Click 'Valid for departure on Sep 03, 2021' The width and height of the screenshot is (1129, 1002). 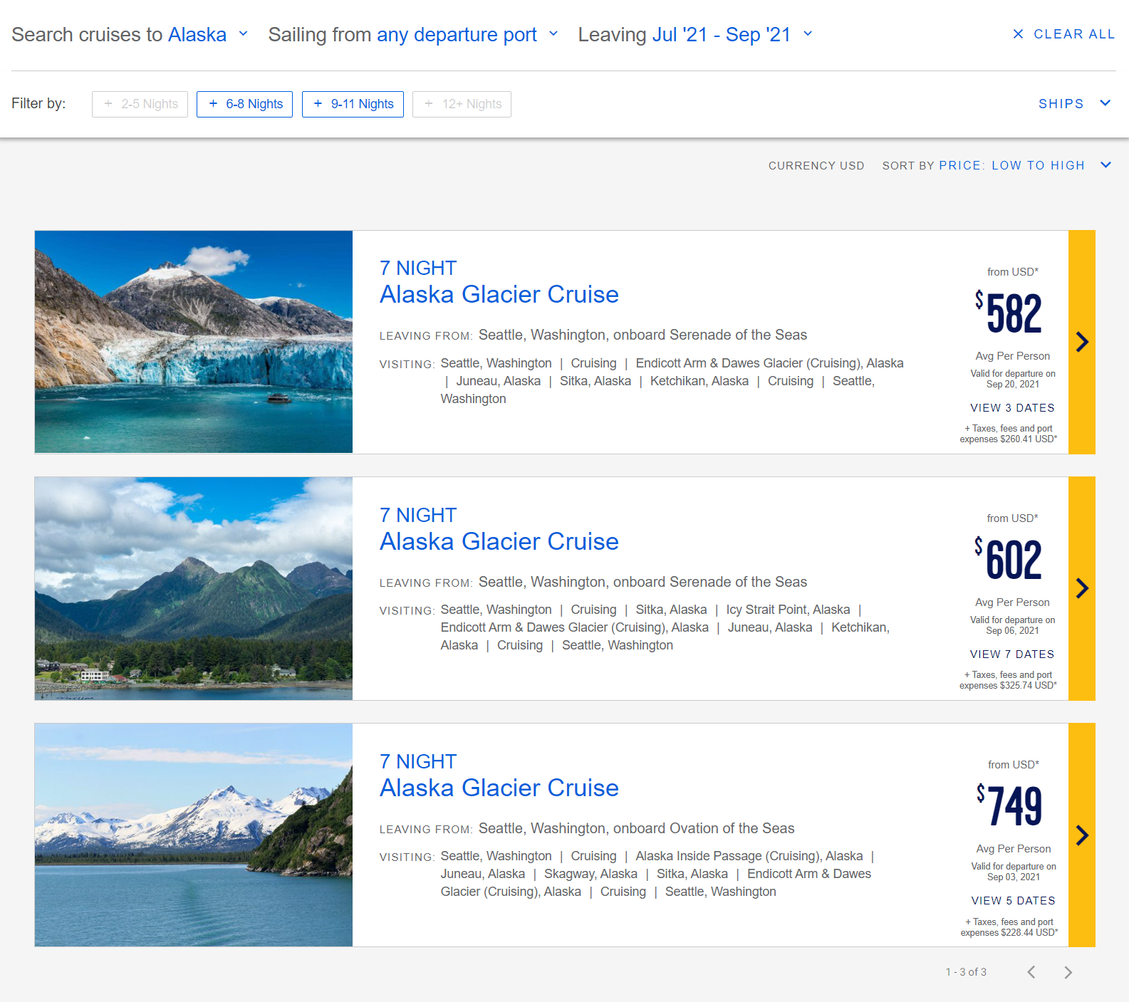pyautogui.click(x=1014, y=872)
